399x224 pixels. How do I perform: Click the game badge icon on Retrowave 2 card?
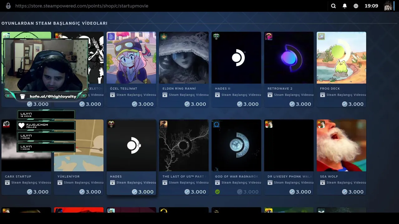click(269, 36)
